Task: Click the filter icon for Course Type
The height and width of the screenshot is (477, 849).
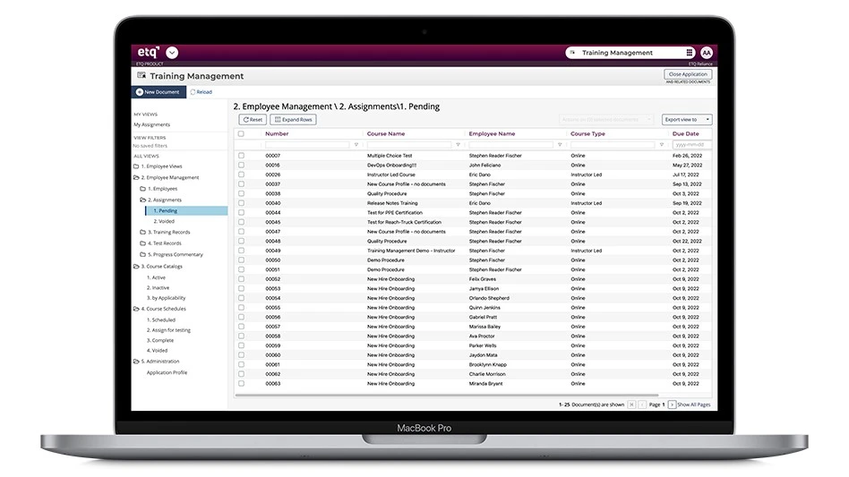Action: tap(662, 144)
